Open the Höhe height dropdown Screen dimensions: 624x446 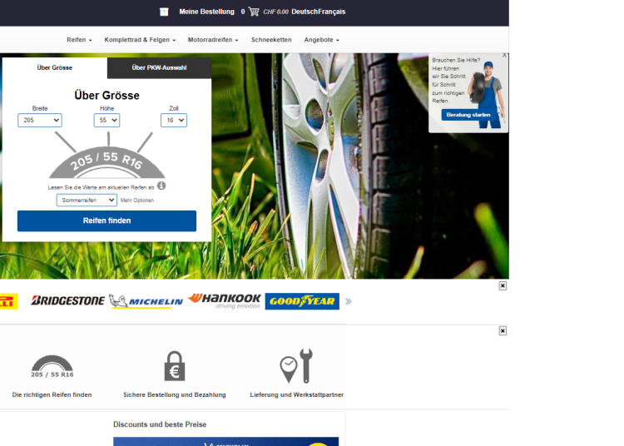(106, 121)
